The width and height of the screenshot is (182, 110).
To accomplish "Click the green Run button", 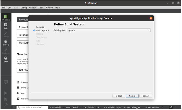I will [6, 93].
